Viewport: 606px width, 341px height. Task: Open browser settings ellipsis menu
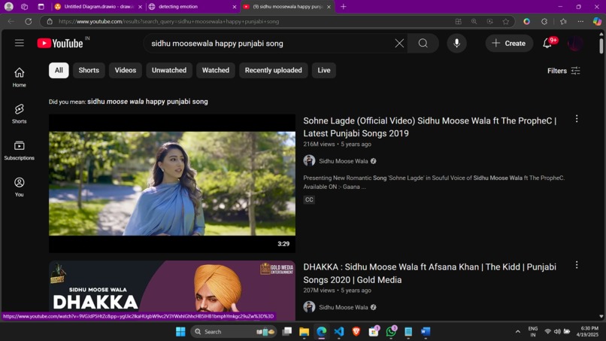click(x=580, y=22)
